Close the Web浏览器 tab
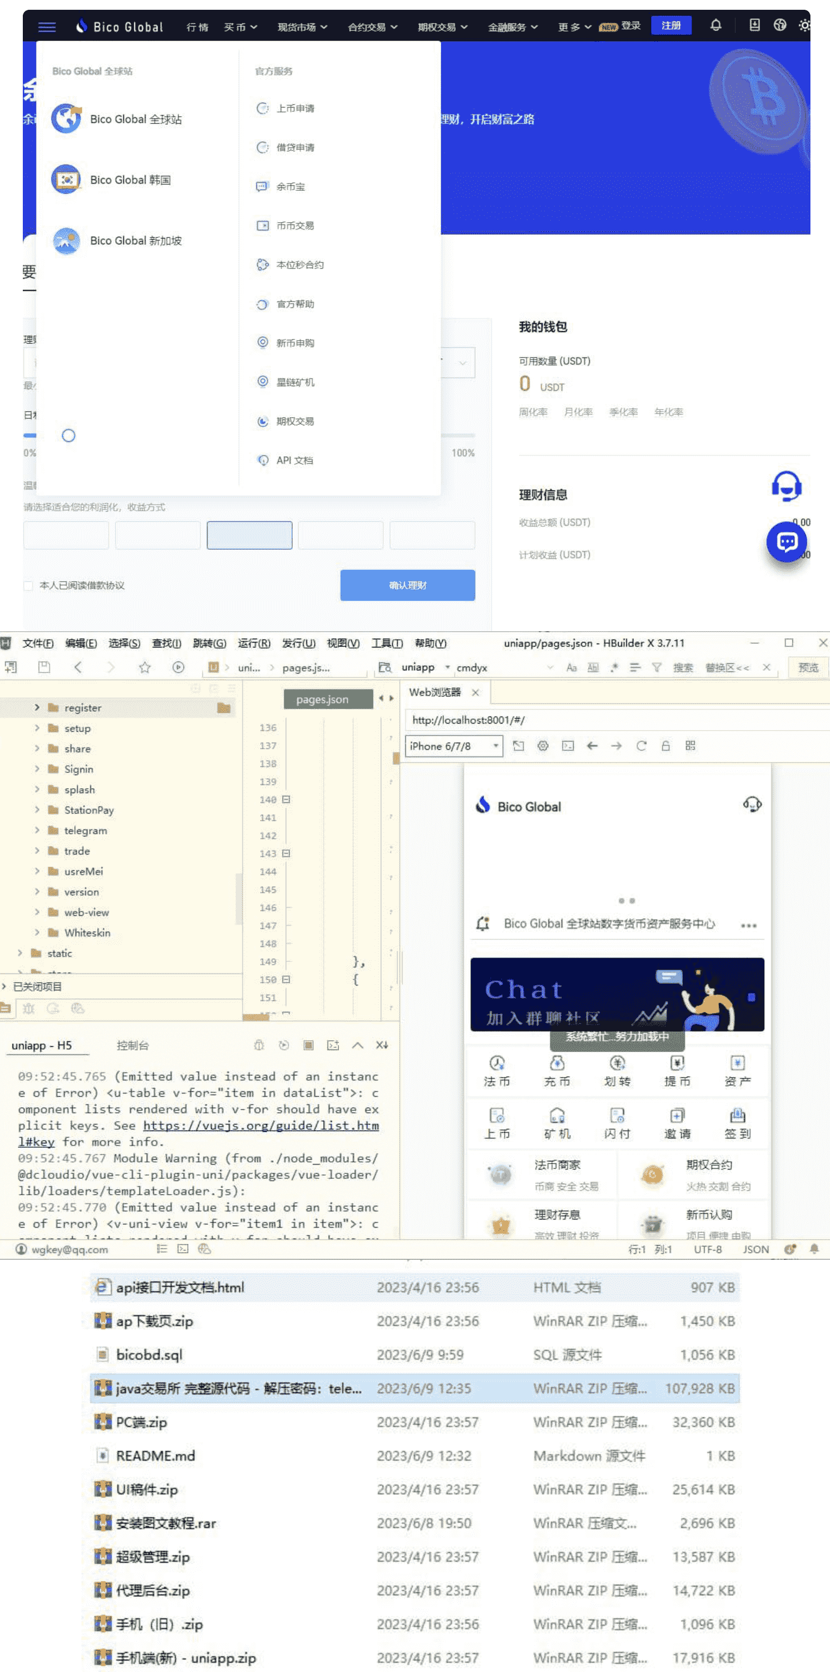The height and width of the screenshot is (1672, 830). click(476, 693)
